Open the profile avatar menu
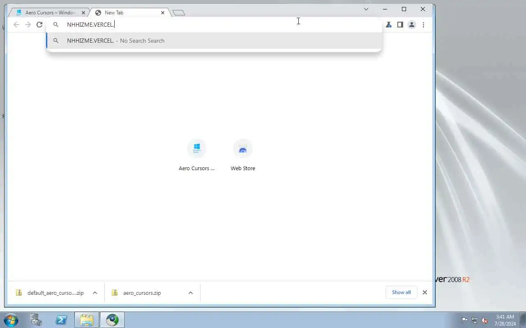The height and width of the screenshot is (328, 526). point(412,25)
